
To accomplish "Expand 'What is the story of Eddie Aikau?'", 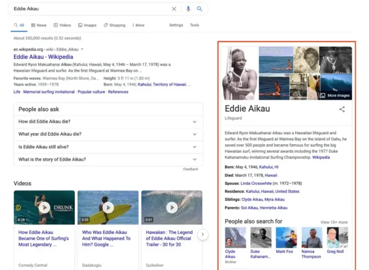I will click(108, 159).
